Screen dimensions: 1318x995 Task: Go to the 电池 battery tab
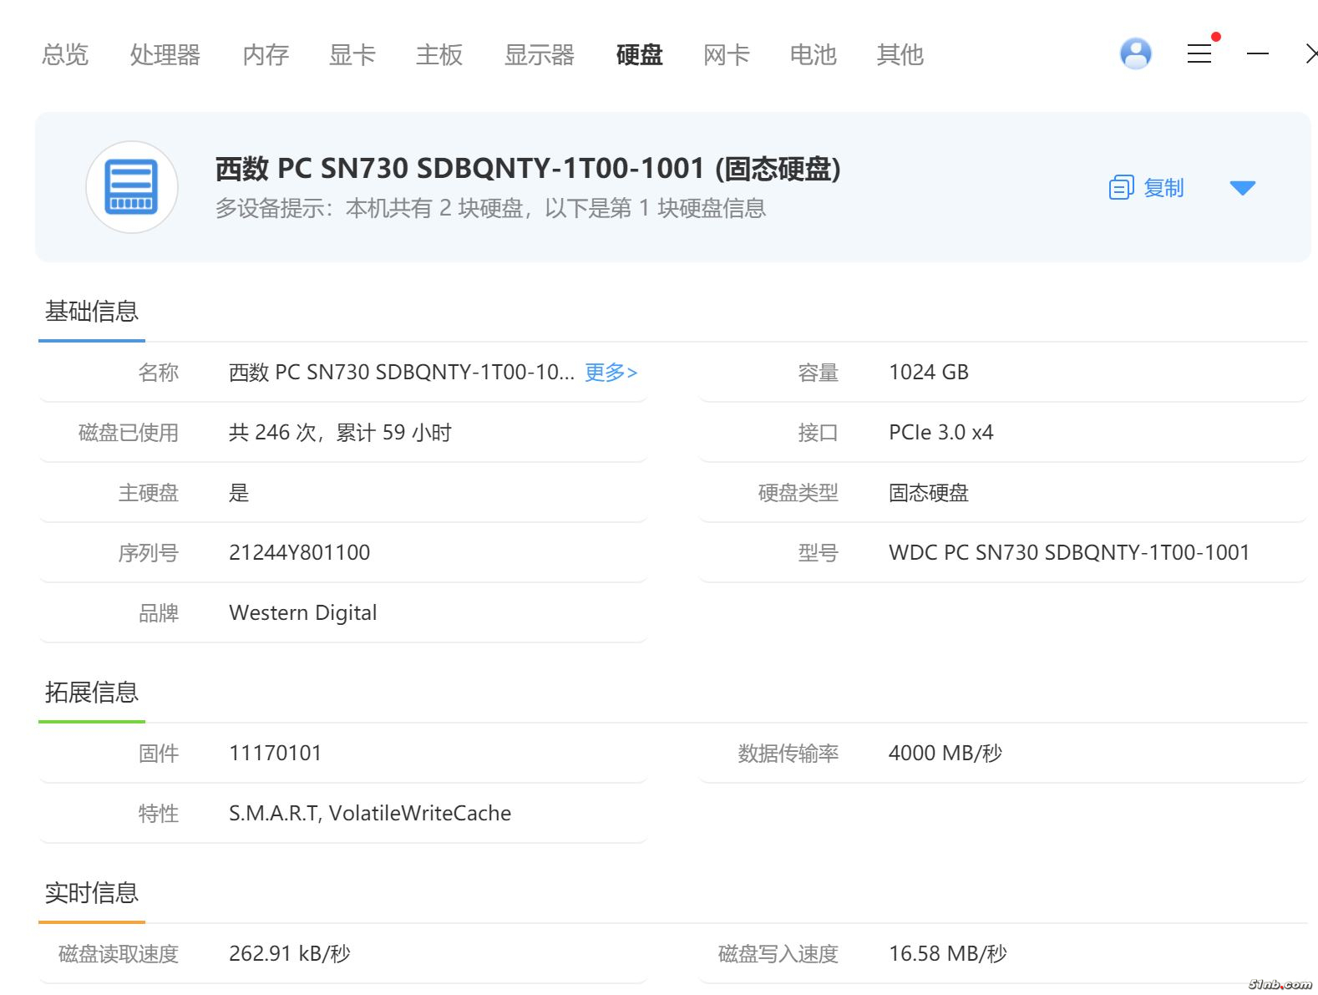(813, 55)
